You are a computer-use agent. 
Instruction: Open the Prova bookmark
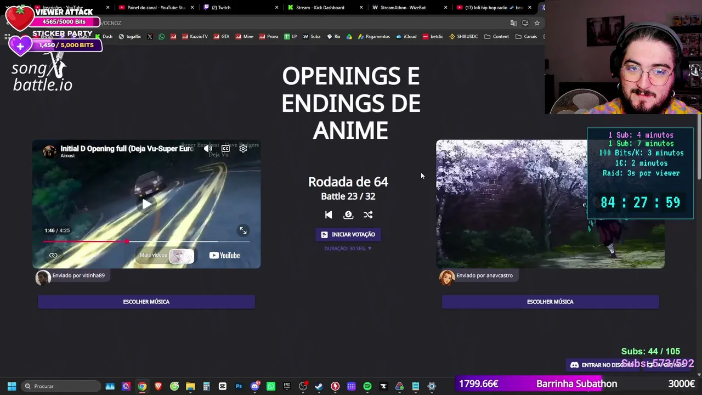coord(268,37)
